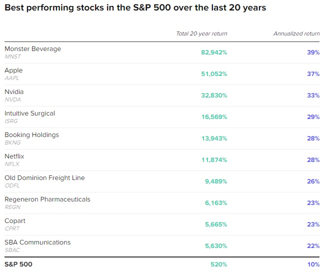
Task: Click the 39% annualized return value
Action: tap(313, 52)
